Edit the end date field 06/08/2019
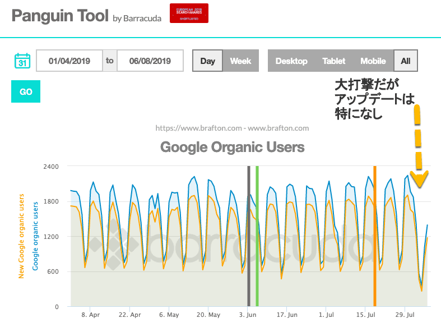Image resolution: width=441 pixels, height=327 pixels. click(150, 61)
